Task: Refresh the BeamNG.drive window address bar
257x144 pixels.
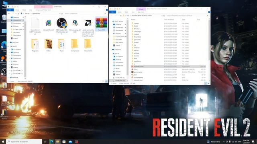Action: click(x=164, y=16)
